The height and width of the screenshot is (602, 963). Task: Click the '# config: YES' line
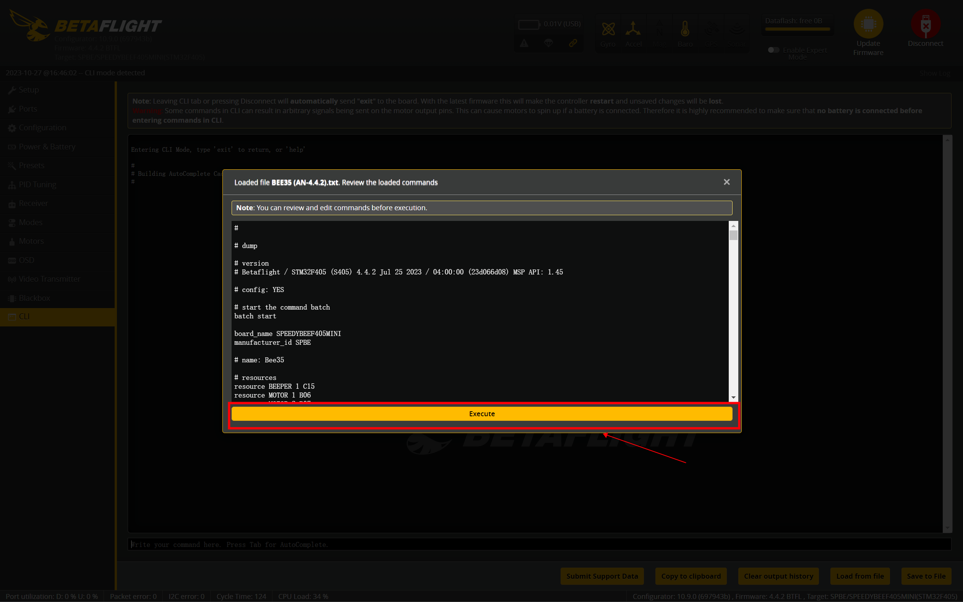point(259,290)
